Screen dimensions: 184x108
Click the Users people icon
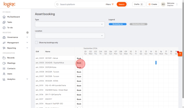point(4,74)
